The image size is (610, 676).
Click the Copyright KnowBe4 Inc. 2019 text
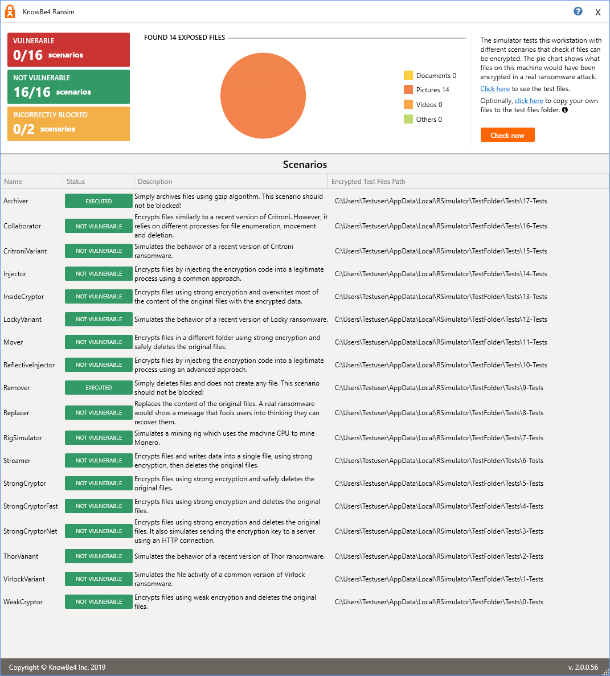point(57,667)
